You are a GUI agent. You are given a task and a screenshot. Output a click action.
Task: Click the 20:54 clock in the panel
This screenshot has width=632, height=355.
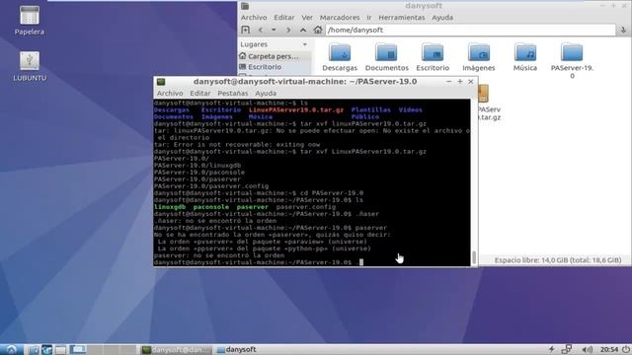[608, 349]
